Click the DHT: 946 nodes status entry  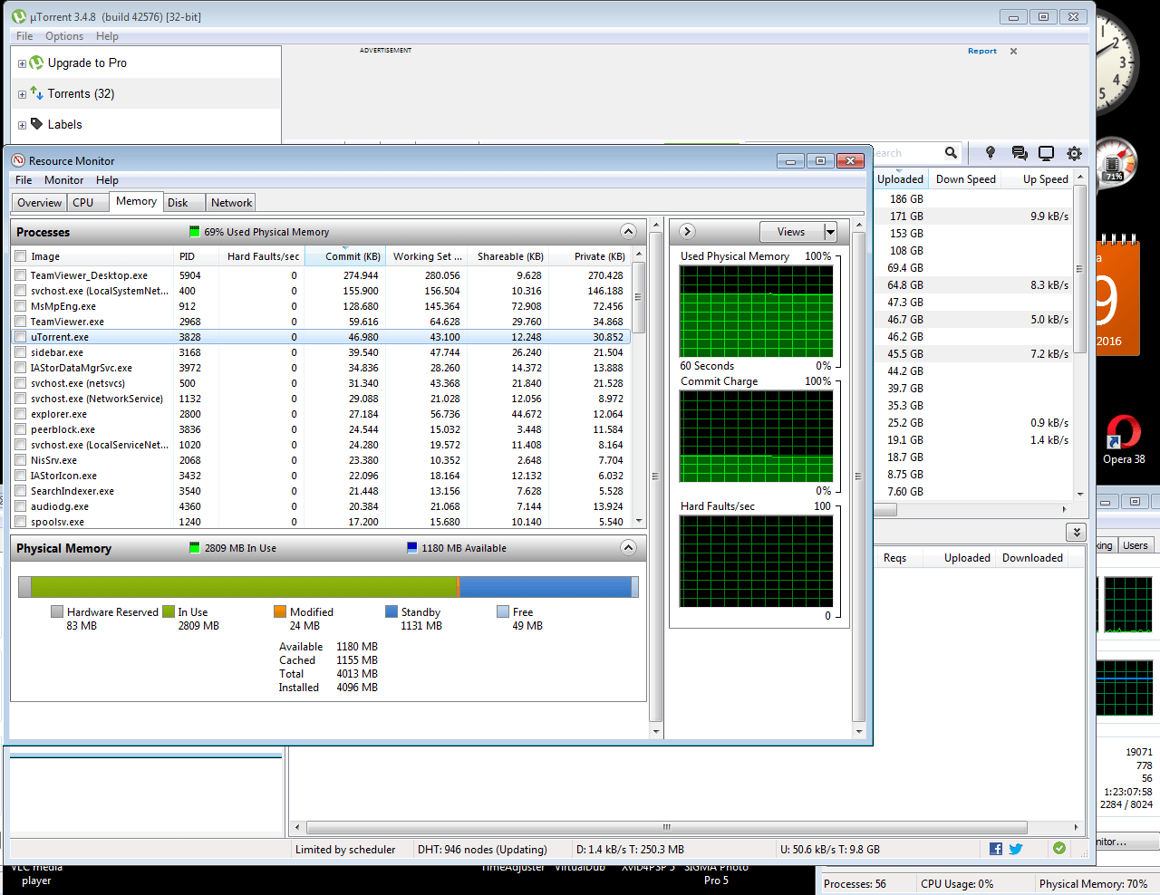pyautogui.click(x=482, y=850)
